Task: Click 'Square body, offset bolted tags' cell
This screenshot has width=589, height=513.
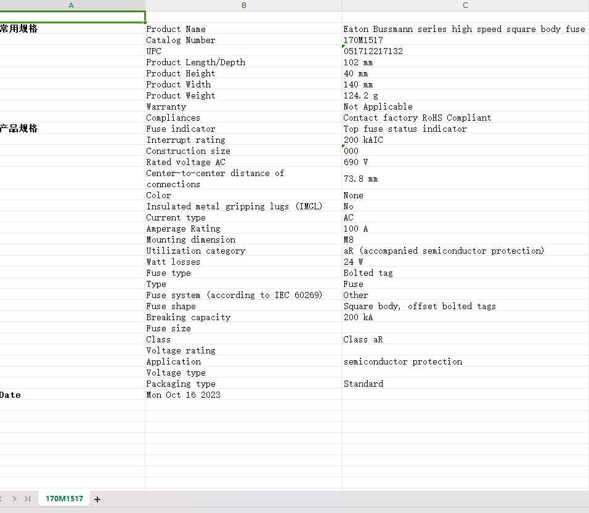Action: click(x=466, y=305)
